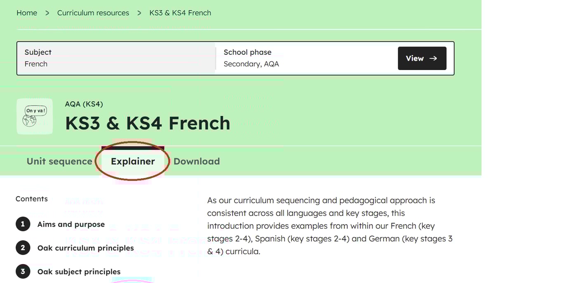
Task: Click the 'On y va!' French subject icon
Action: point(35,116)
